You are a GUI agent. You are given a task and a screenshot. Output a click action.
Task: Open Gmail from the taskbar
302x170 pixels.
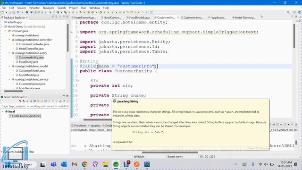coord(74,164)
